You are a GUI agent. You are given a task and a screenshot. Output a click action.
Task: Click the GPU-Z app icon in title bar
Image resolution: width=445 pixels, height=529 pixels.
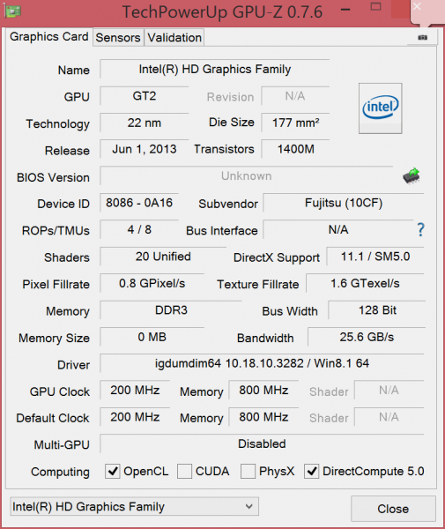13,11
